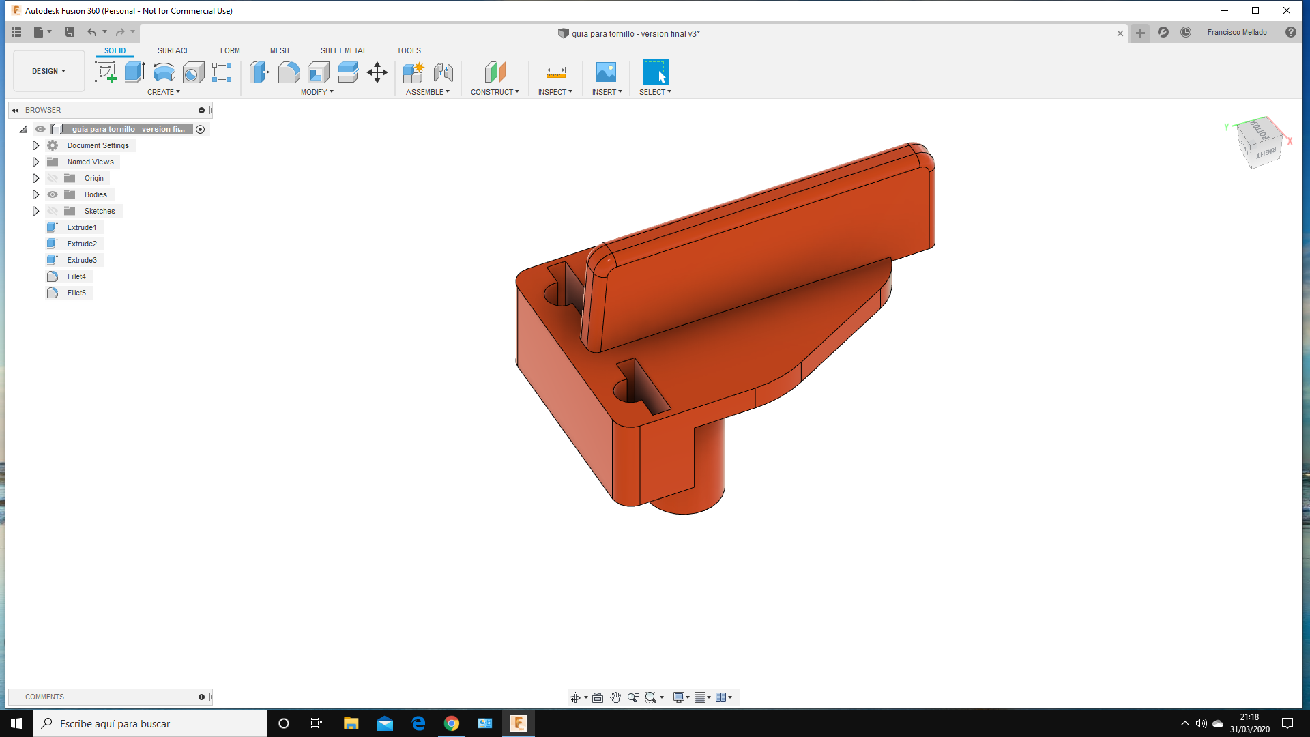Click the Extrude3 timeline feature
This screenshot has width=1310, height=737.
point(81,260)
